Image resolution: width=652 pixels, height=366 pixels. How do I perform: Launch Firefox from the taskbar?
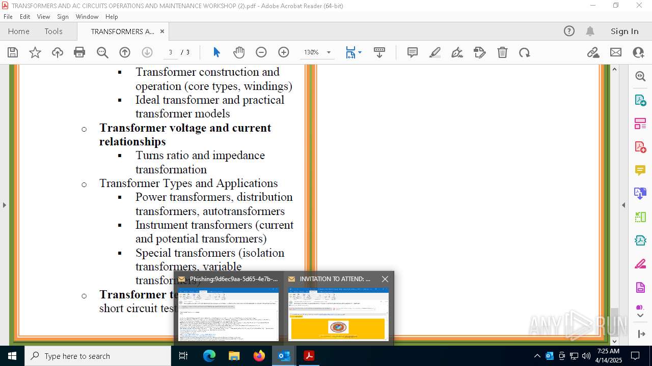click(259, 356)
